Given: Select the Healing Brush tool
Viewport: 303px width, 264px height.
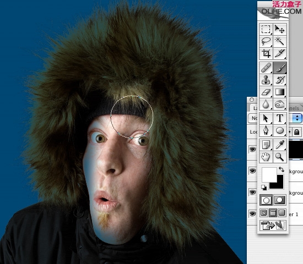Looking at the screenshot, I should click(x=266, y=68).
